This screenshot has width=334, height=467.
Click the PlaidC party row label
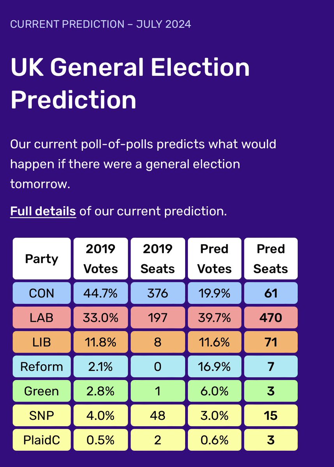point(42,440)
